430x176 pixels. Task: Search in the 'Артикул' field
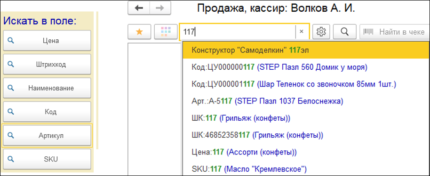point(47,135)
